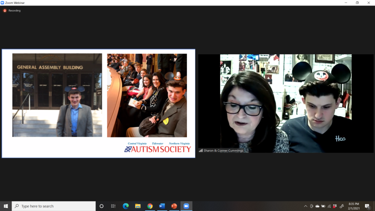Click the pen and link tray icon
The width and height of the screenshot is (375, 211).
click(342, 206)
